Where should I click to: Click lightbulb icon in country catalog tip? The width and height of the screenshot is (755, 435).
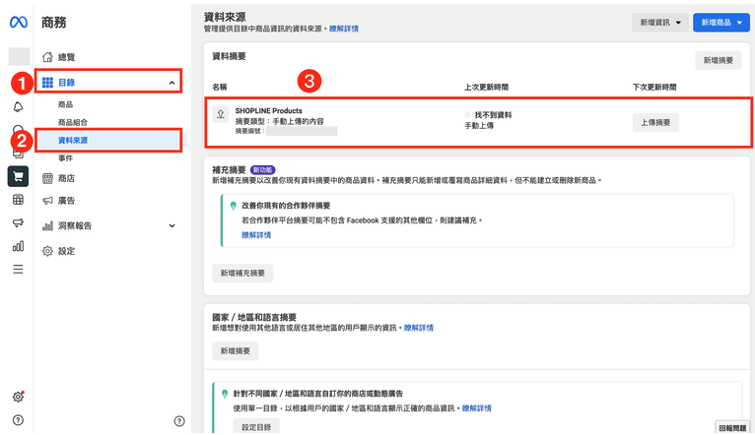pyautogui.click(x=225, y=394)
